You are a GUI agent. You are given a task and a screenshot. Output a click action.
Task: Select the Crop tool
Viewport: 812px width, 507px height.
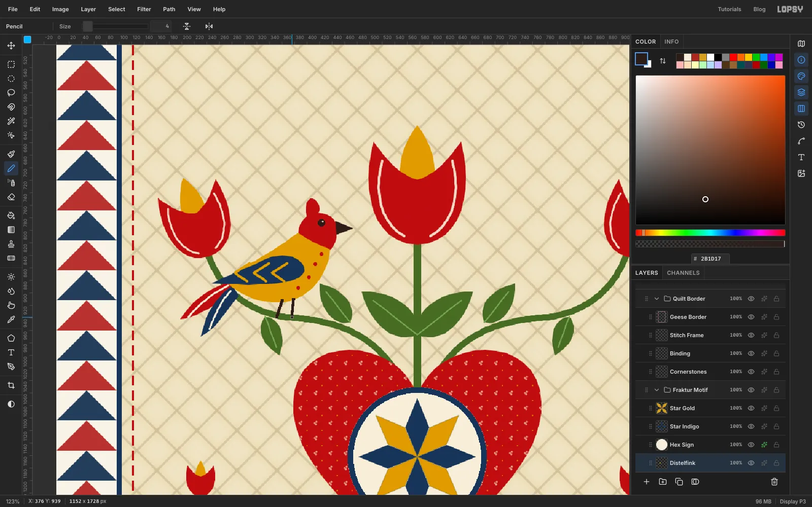tap(11, 385)
